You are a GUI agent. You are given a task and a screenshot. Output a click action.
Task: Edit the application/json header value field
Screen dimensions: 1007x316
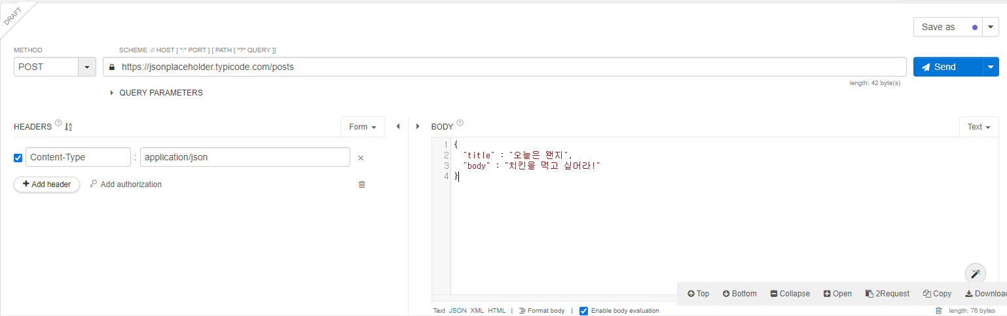[245, 157]
